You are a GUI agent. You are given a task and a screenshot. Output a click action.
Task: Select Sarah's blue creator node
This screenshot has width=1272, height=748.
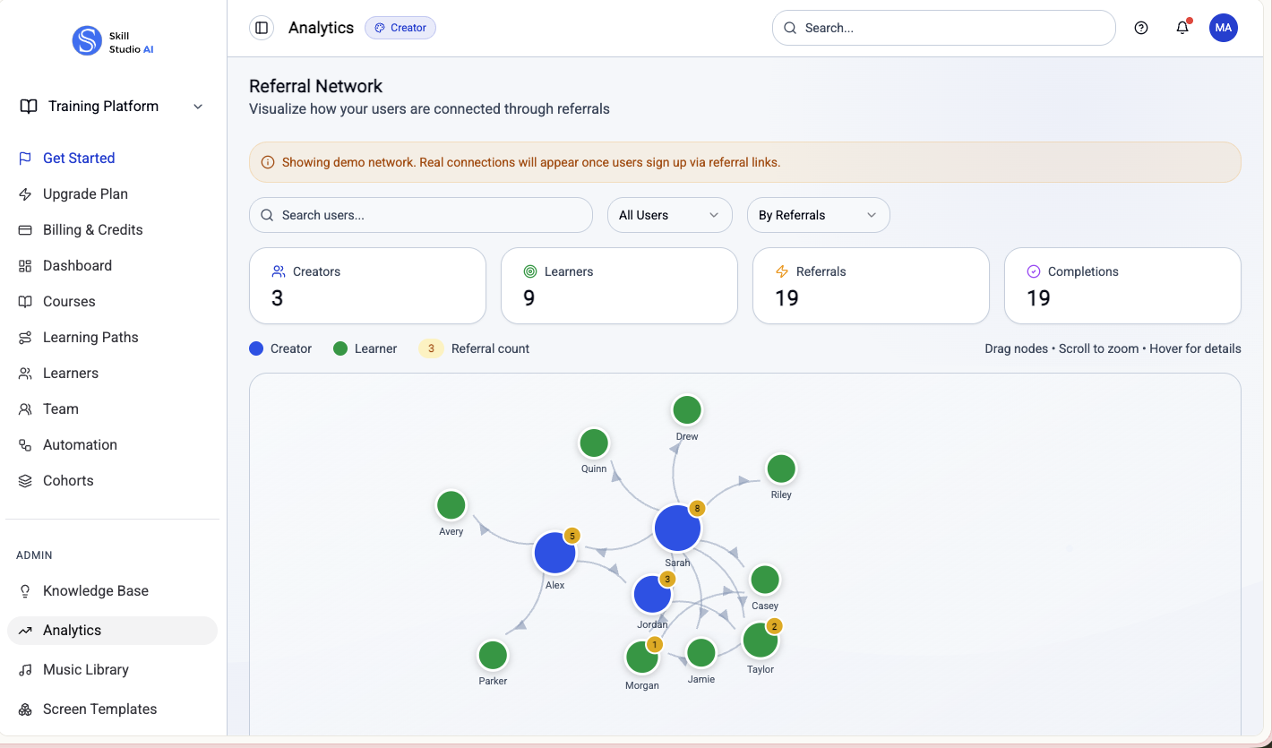(677, 529)
